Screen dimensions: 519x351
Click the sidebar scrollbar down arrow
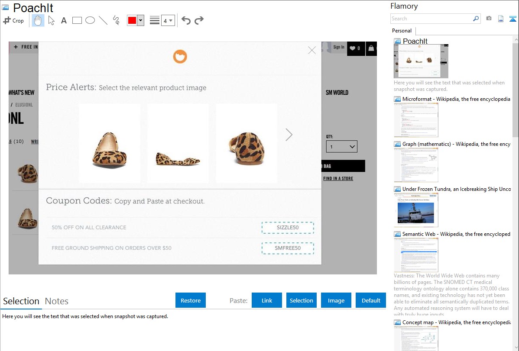(x=516, y=348)
